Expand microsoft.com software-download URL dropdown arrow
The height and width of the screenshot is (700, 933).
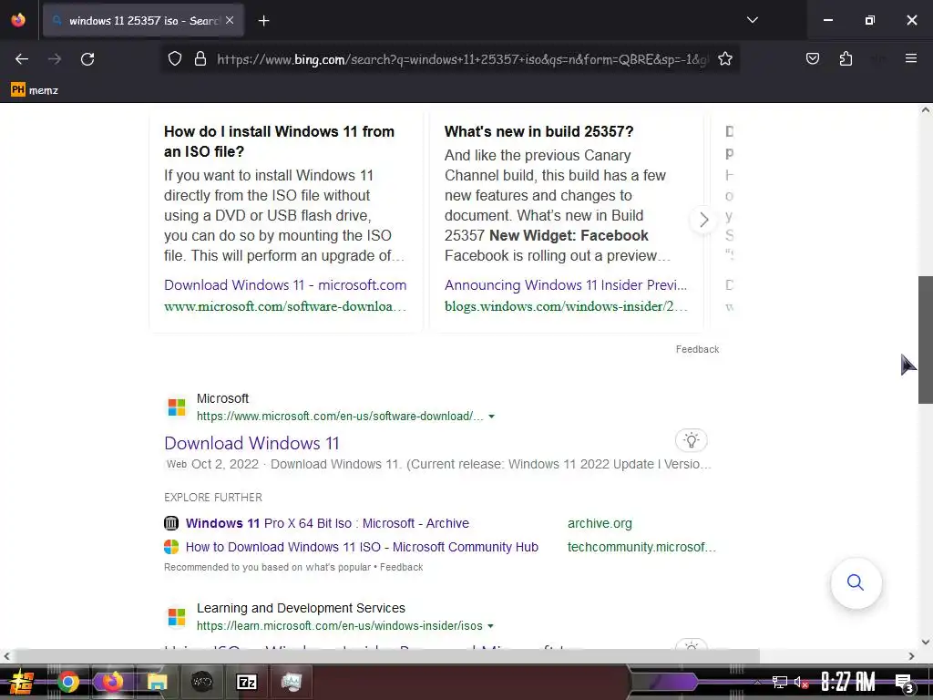(491, 417)
